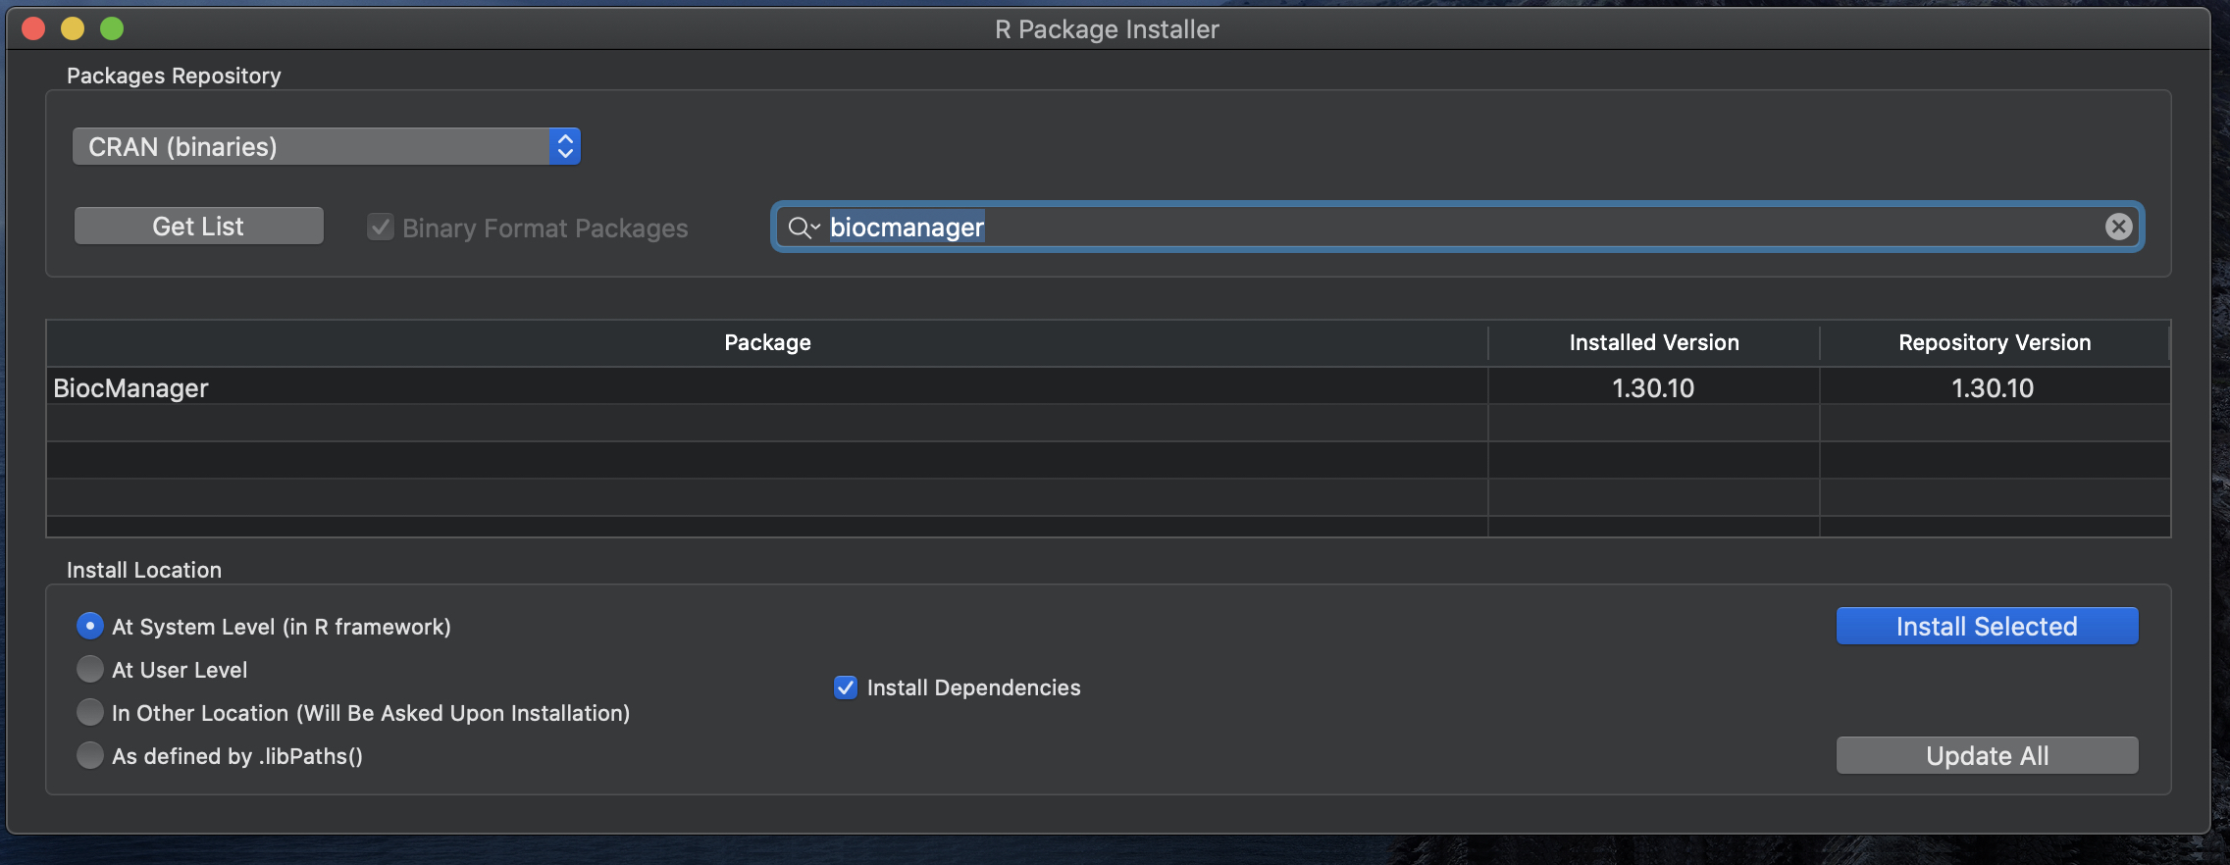Minimize the R Package Installer window

tap(73, 29)
